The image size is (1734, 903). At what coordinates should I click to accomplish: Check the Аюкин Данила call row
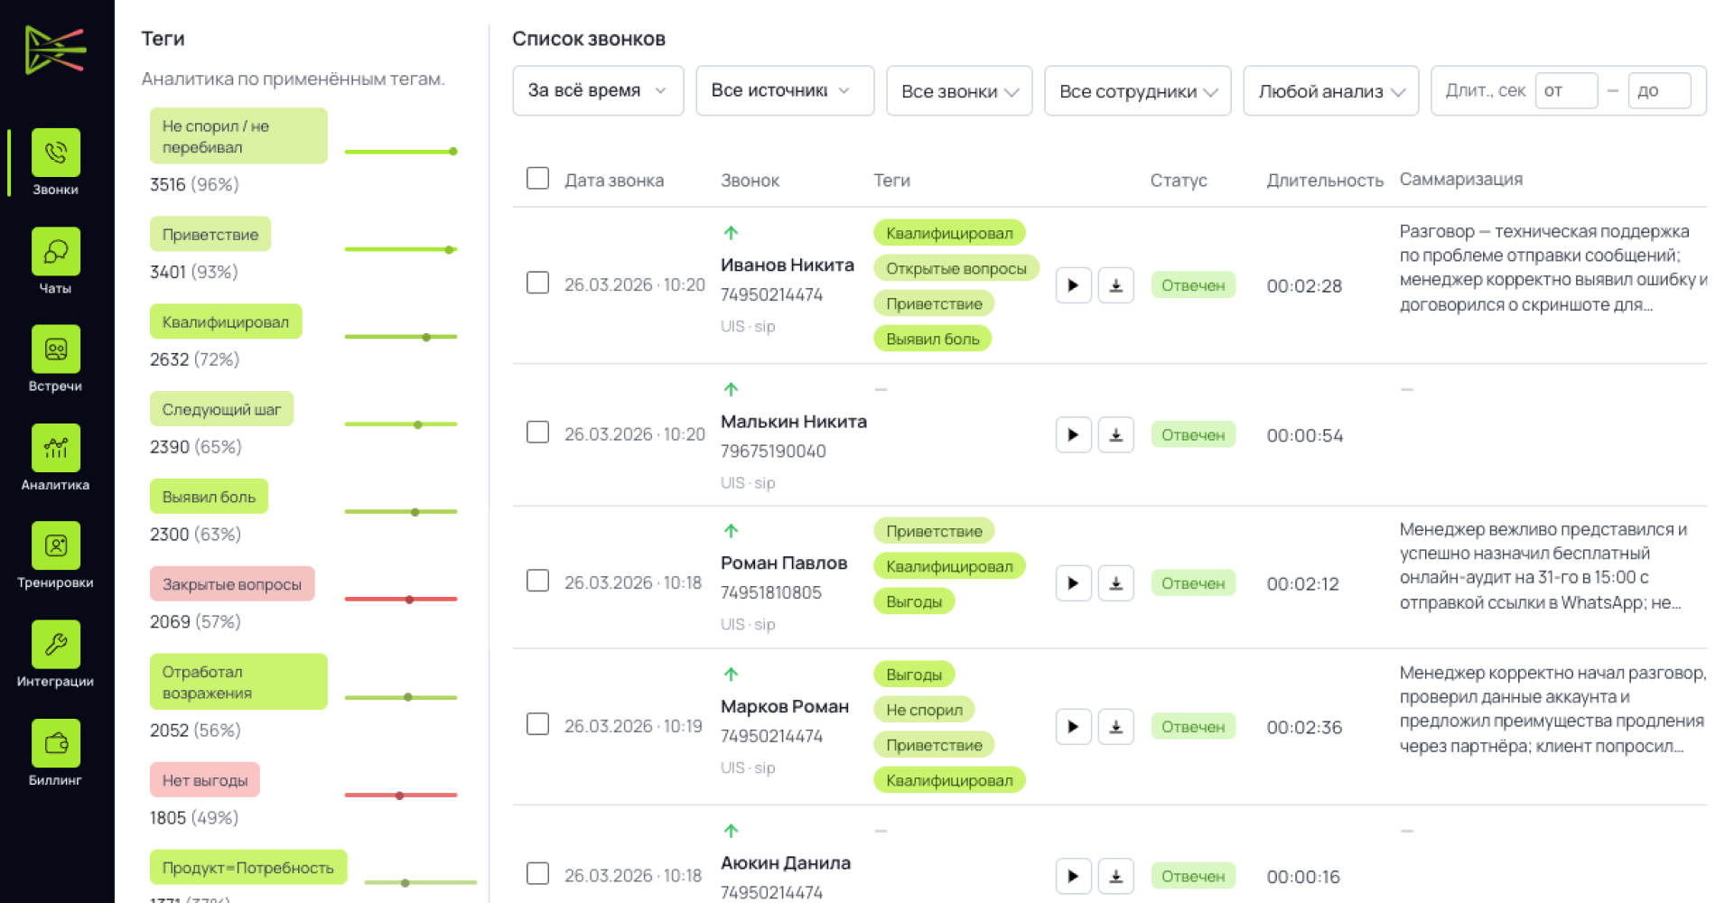point(537,873)
